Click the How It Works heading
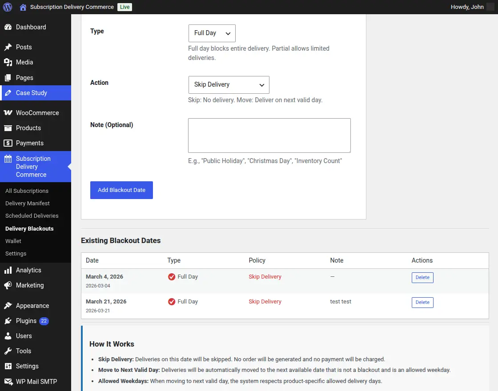Screen dimensions: 498x391 coord(112,344)
